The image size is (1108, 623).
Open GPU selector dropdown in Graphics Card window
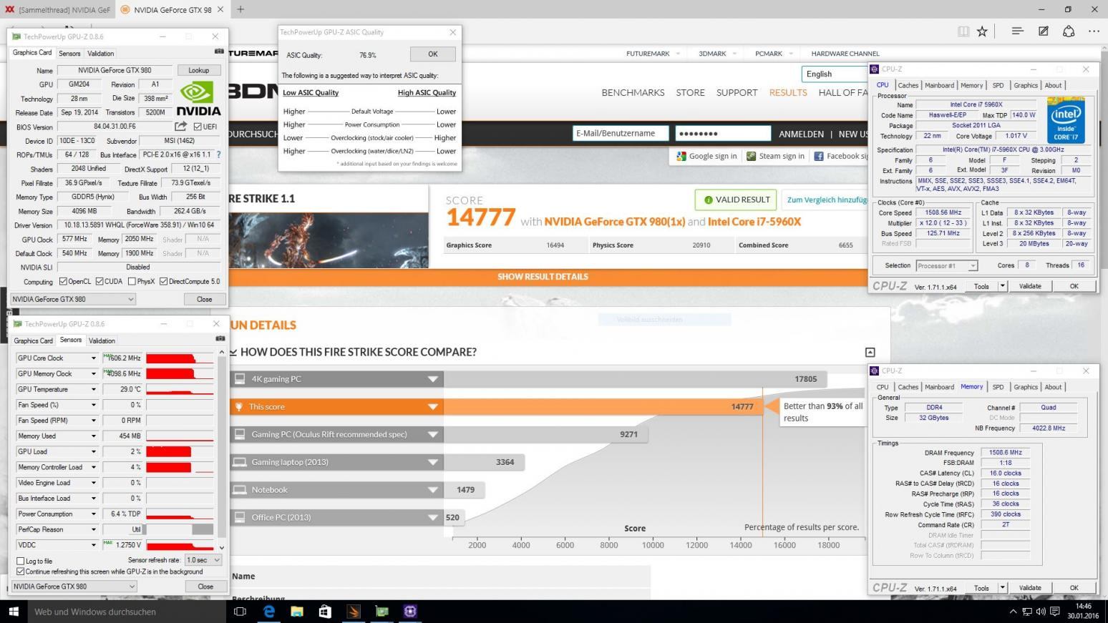(72, 299)
